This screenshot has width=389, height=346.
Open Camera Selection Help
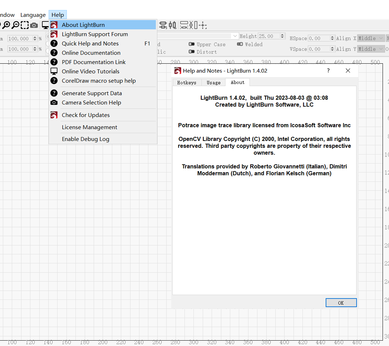pos(103,102)
